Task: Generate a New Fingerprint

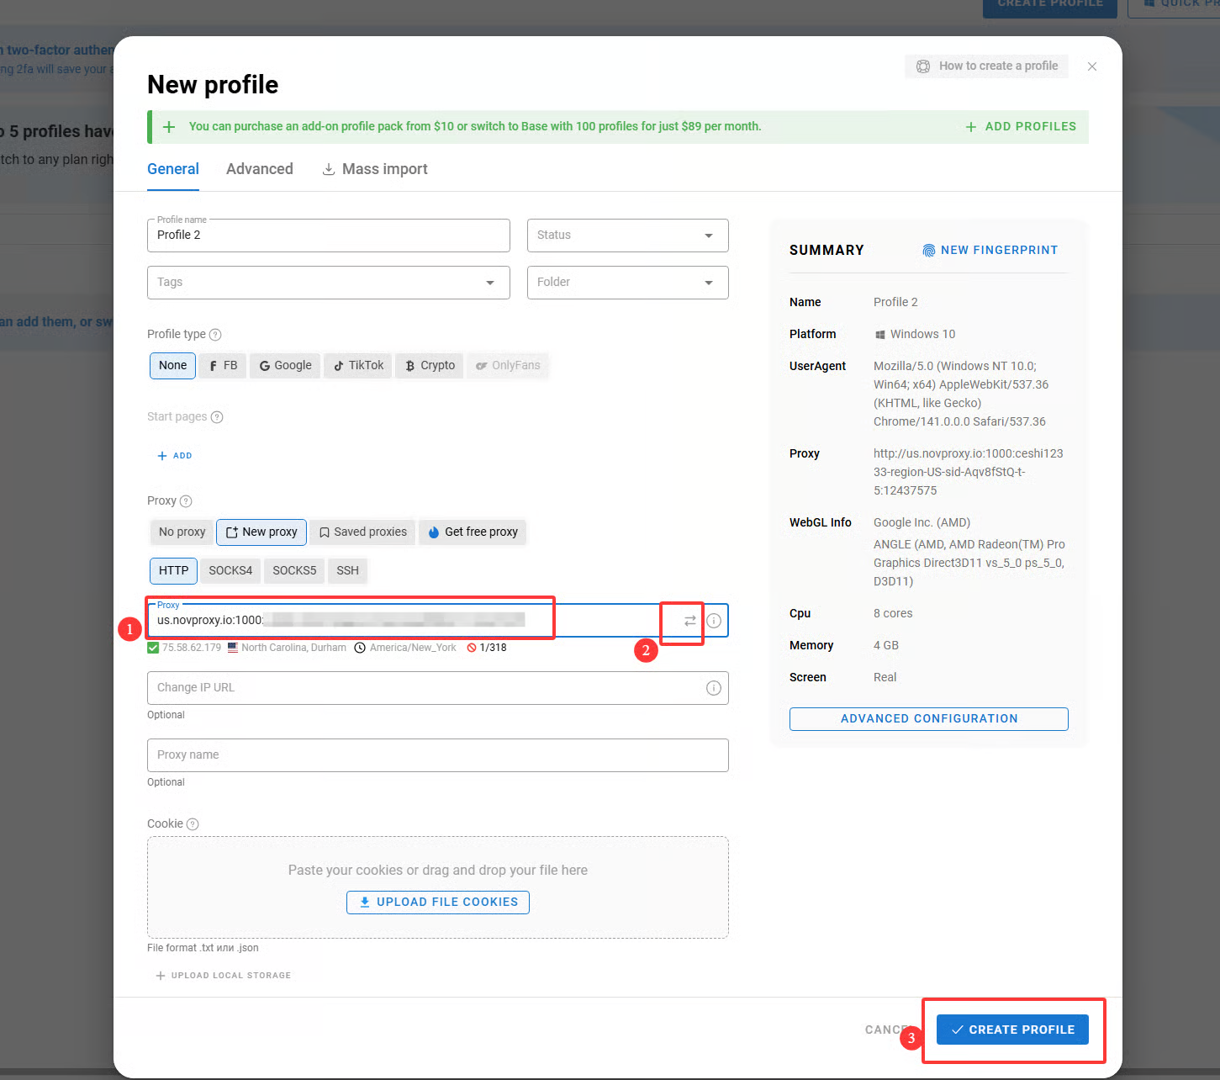Action: tap(990, 251)
